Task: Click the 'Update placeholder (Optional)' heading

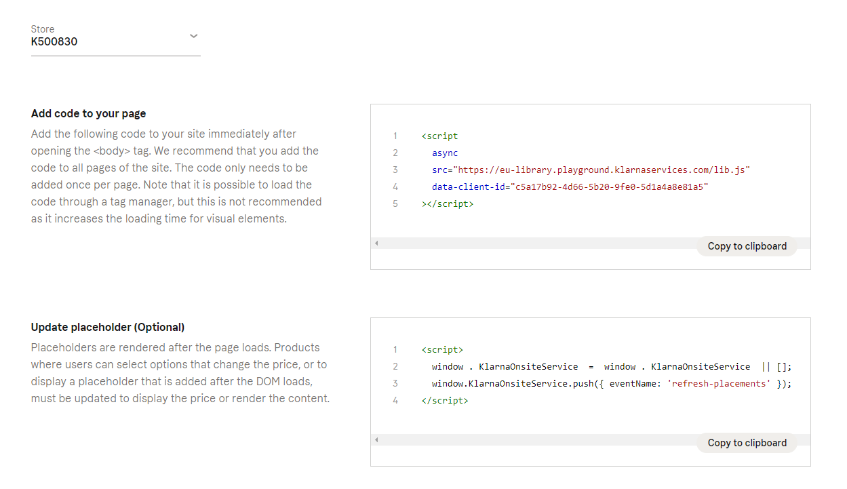Action: tap(107, 327)
